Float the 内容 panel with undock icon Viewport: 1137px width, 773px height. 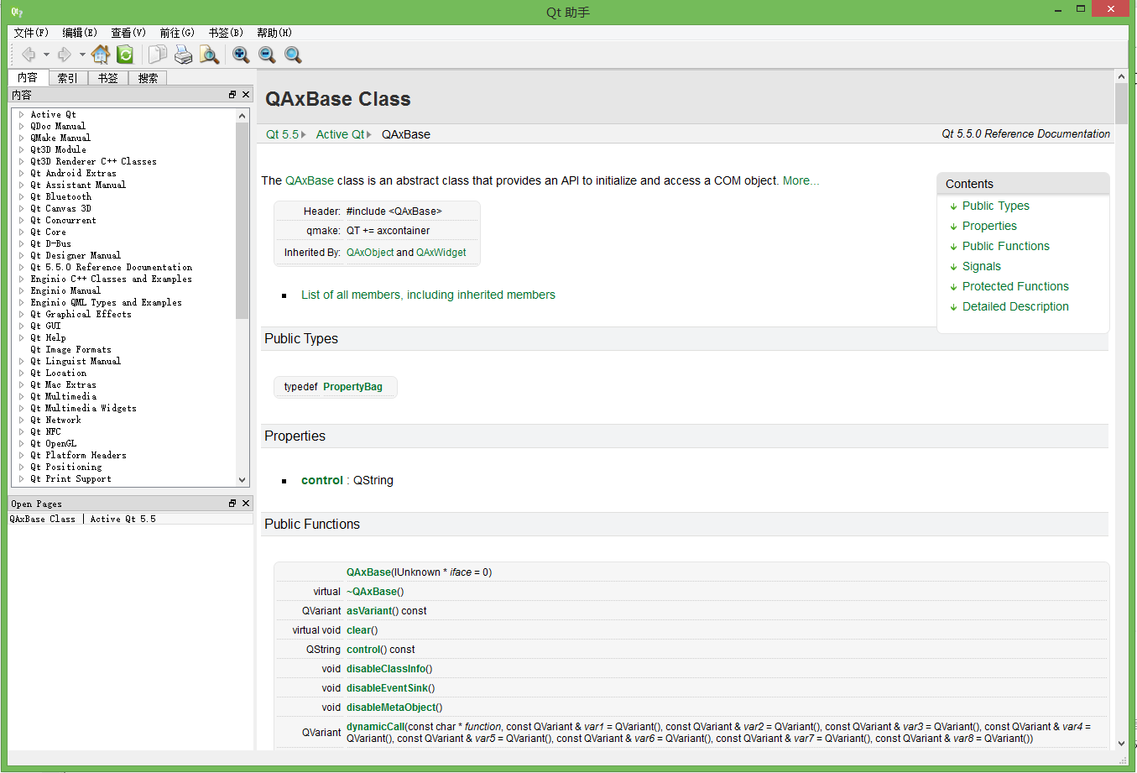tap(232, 95)
